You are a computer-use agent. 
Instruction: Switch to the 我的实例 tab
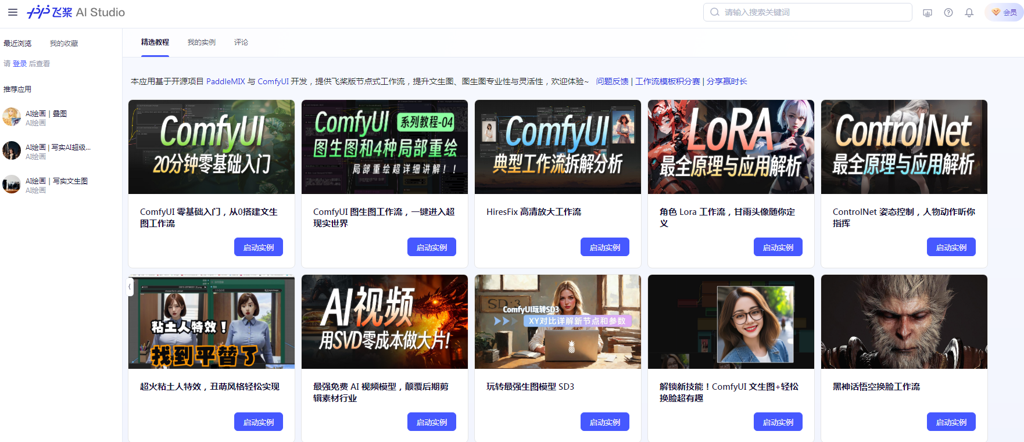201,42
